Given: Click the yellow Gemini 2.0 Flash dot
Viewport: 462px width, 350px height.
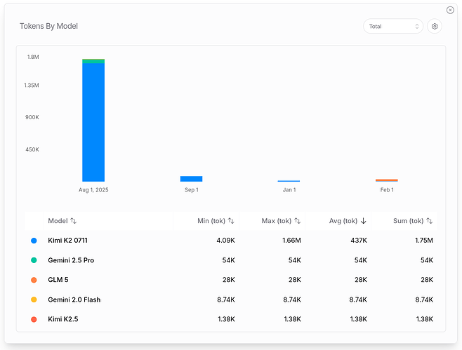Looking at the screenshot, I should [34, 299].
